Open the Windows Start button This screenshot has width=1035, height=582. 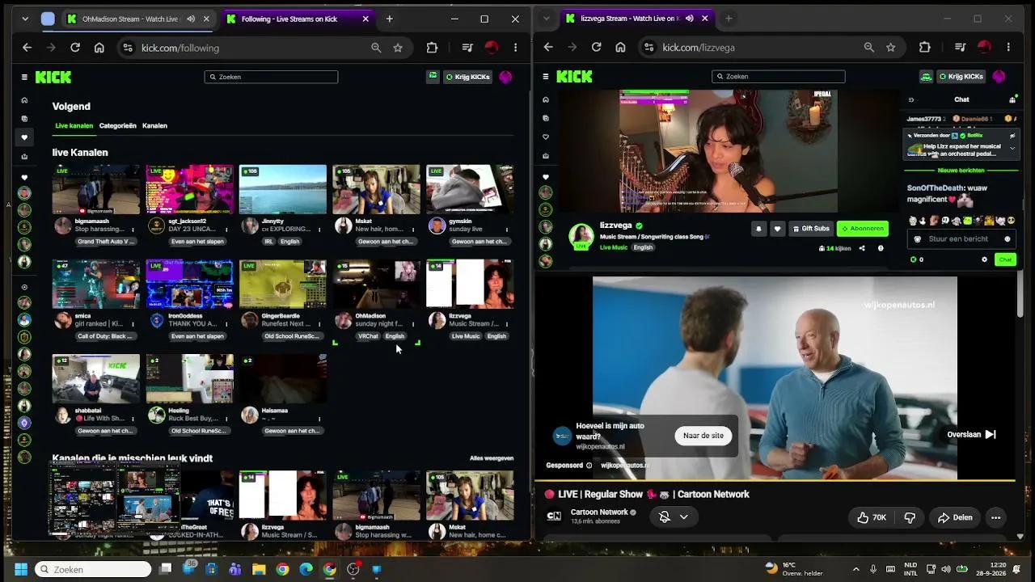[x=21, y=569]
